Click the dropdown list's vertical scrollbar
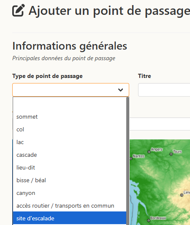This screenshot has width=190, height=225. [x=128, y=161]
